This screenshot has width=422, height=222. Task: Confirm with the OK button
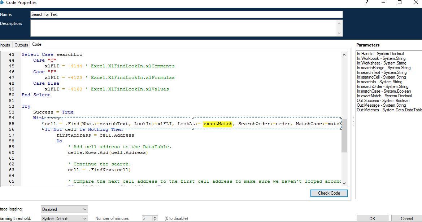point(372,218)
